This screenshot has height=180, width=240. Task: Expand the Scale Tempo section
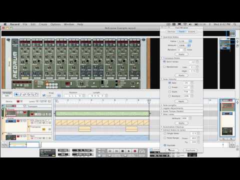coord(161,111)
